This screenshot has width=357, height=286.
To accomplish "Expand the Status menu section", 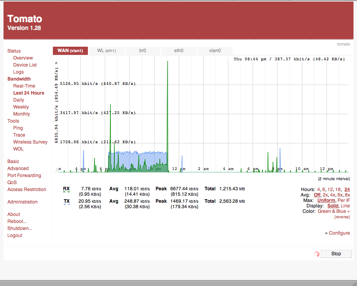I will (x=14, y=51).
